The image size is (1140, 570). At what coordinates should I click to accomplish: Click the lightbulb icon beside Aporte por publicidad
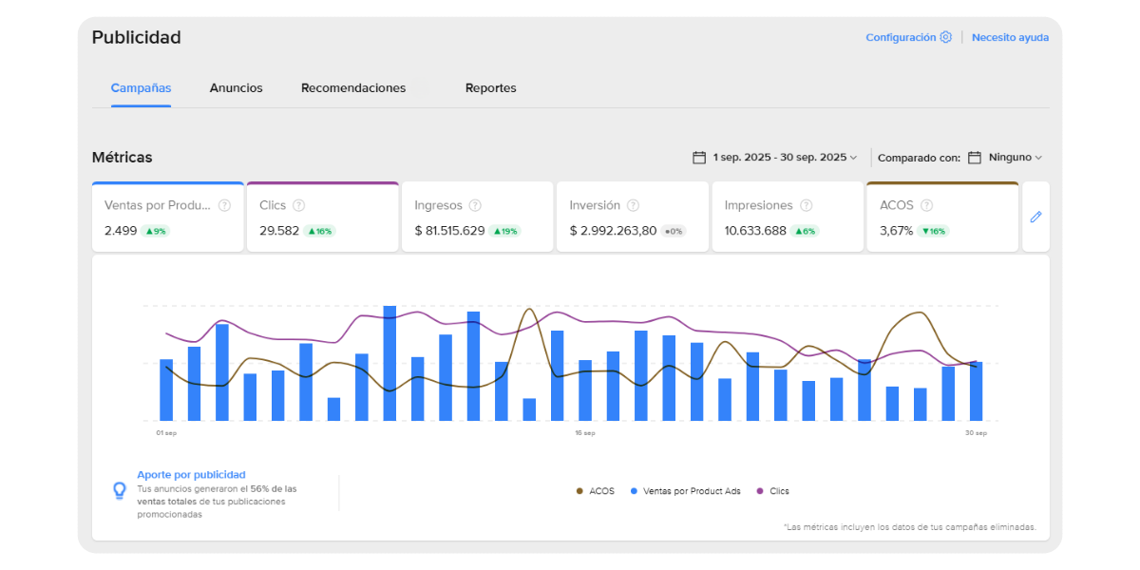tap(120, 490)
